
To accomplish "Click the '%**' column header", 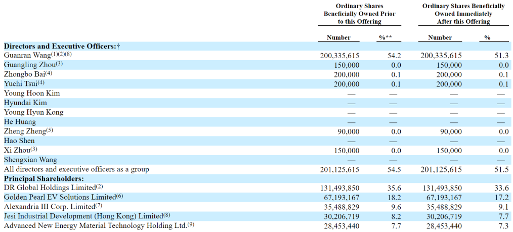I will tap(386, 38).
